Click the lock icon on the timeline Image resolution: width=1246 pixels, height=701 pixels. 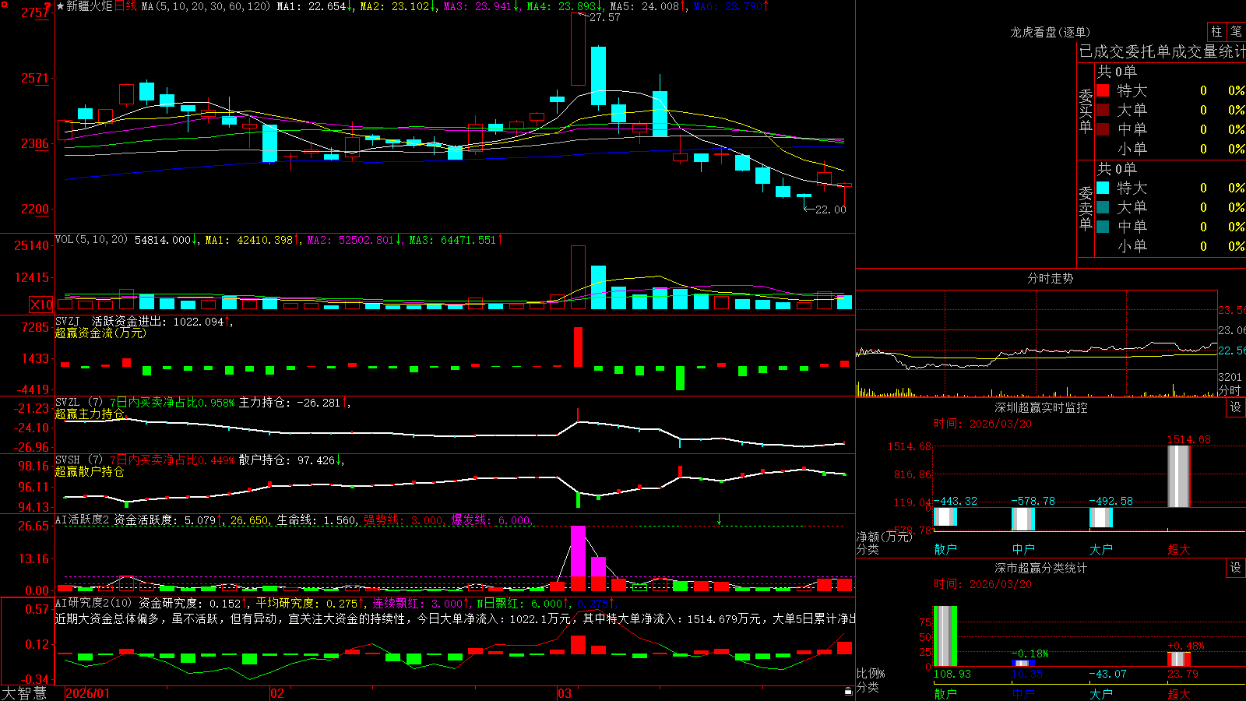tap(849, 691)
